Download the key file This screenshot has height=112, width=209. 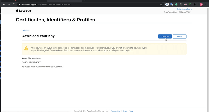pyautogui.click(x=165, y=36)
